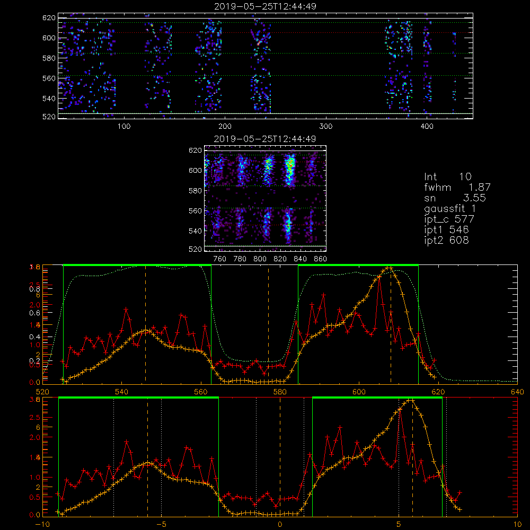Screen dimensions: 530x530
Task: Click the '-10' x-axis label of bottom plot
Action: [x=42, y=524]
